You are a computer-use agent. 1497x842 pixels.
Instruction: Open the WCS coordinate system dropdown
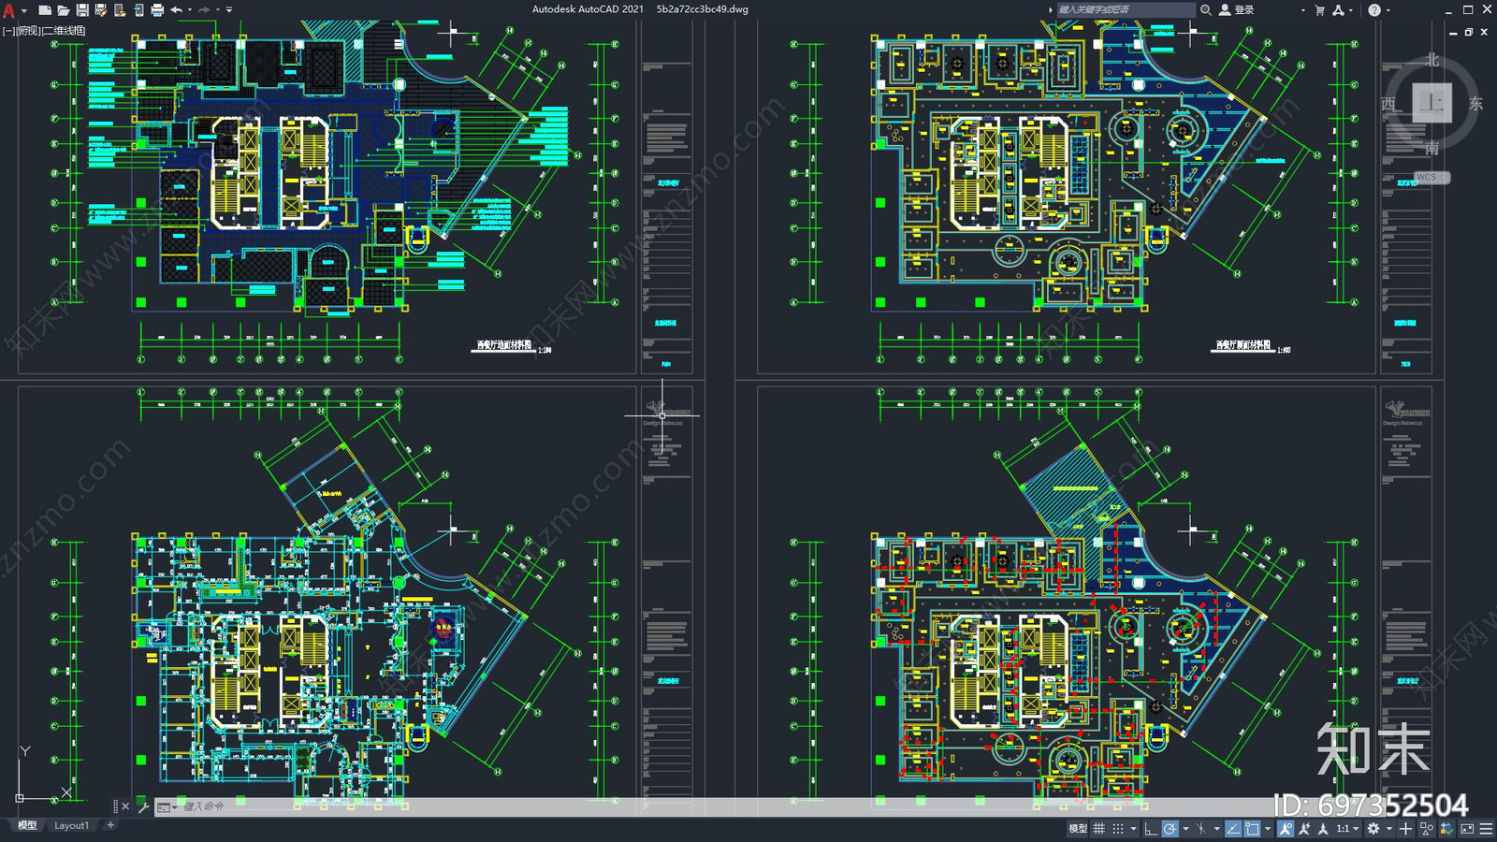click(1431, 177)
